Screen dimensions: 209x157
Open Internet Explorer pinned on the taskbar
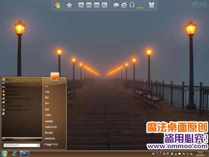[x=15, y=154]
